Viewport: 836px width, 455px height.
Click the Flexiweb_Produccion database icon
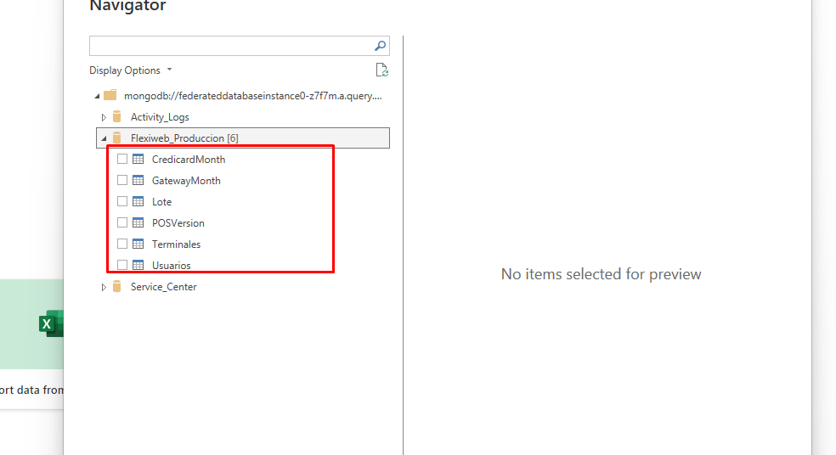point(117,138)
